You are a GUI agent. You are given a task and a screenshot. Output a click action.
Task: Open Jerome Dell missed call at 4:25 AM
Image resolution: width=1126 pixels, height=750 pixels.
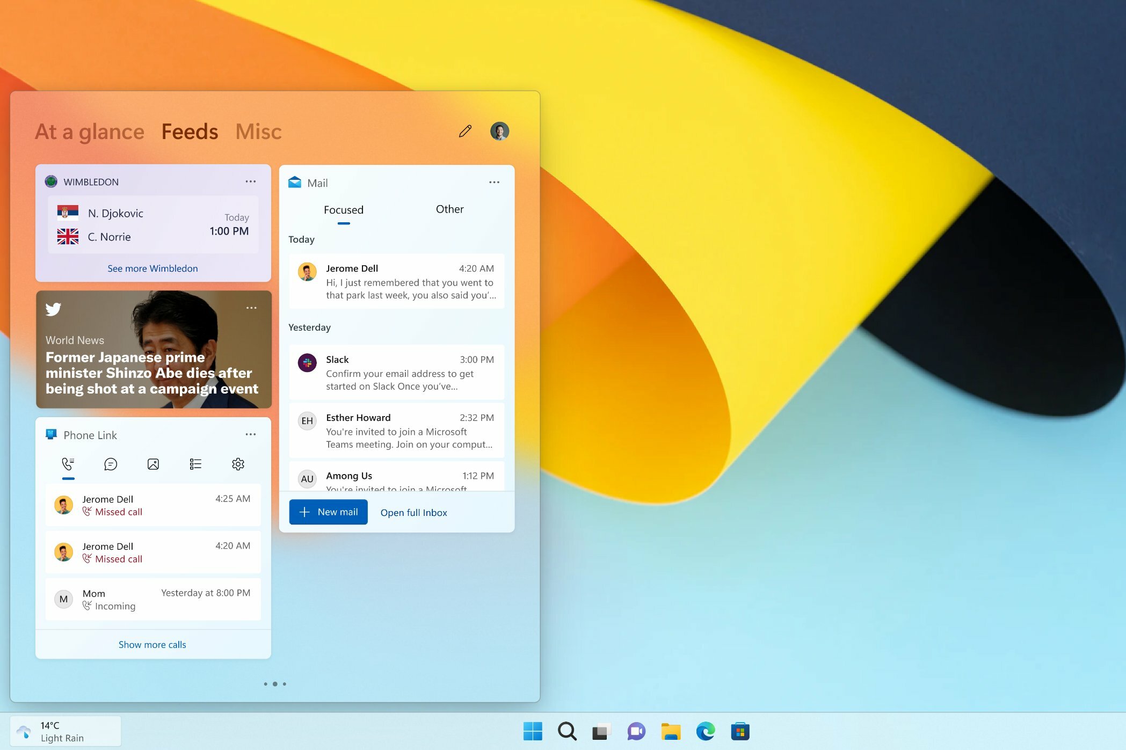153,505
